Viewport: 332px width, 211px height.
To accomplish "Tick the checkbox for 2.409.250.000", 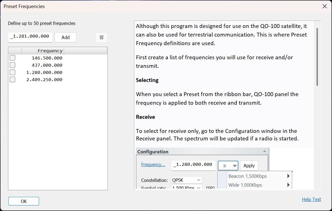I will pos(12,79).
